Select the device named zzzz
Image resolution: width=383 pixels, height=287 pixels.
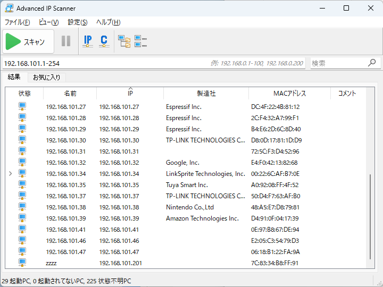[x=51, y=263]
